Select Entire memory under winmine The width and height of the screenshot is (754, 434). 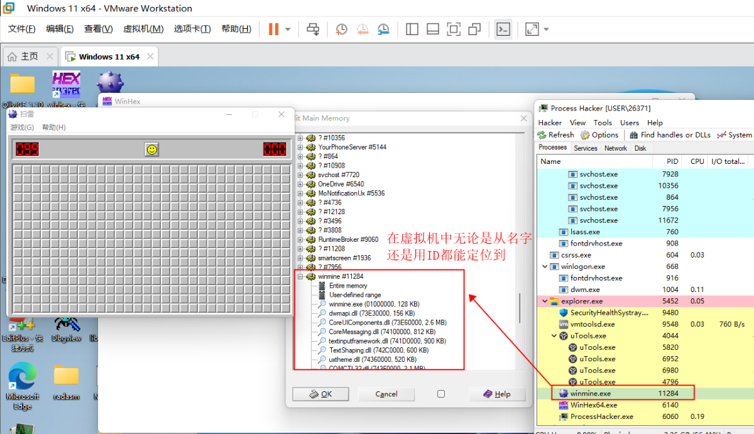[x=348, y=286]
